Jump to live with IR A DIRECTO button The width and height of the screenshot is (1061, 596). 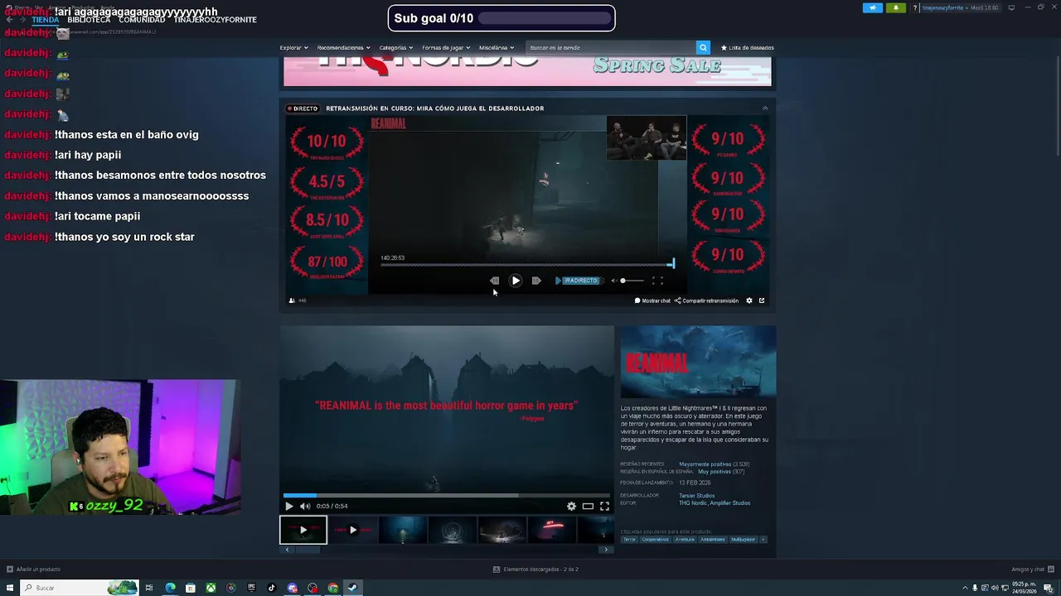579,281
